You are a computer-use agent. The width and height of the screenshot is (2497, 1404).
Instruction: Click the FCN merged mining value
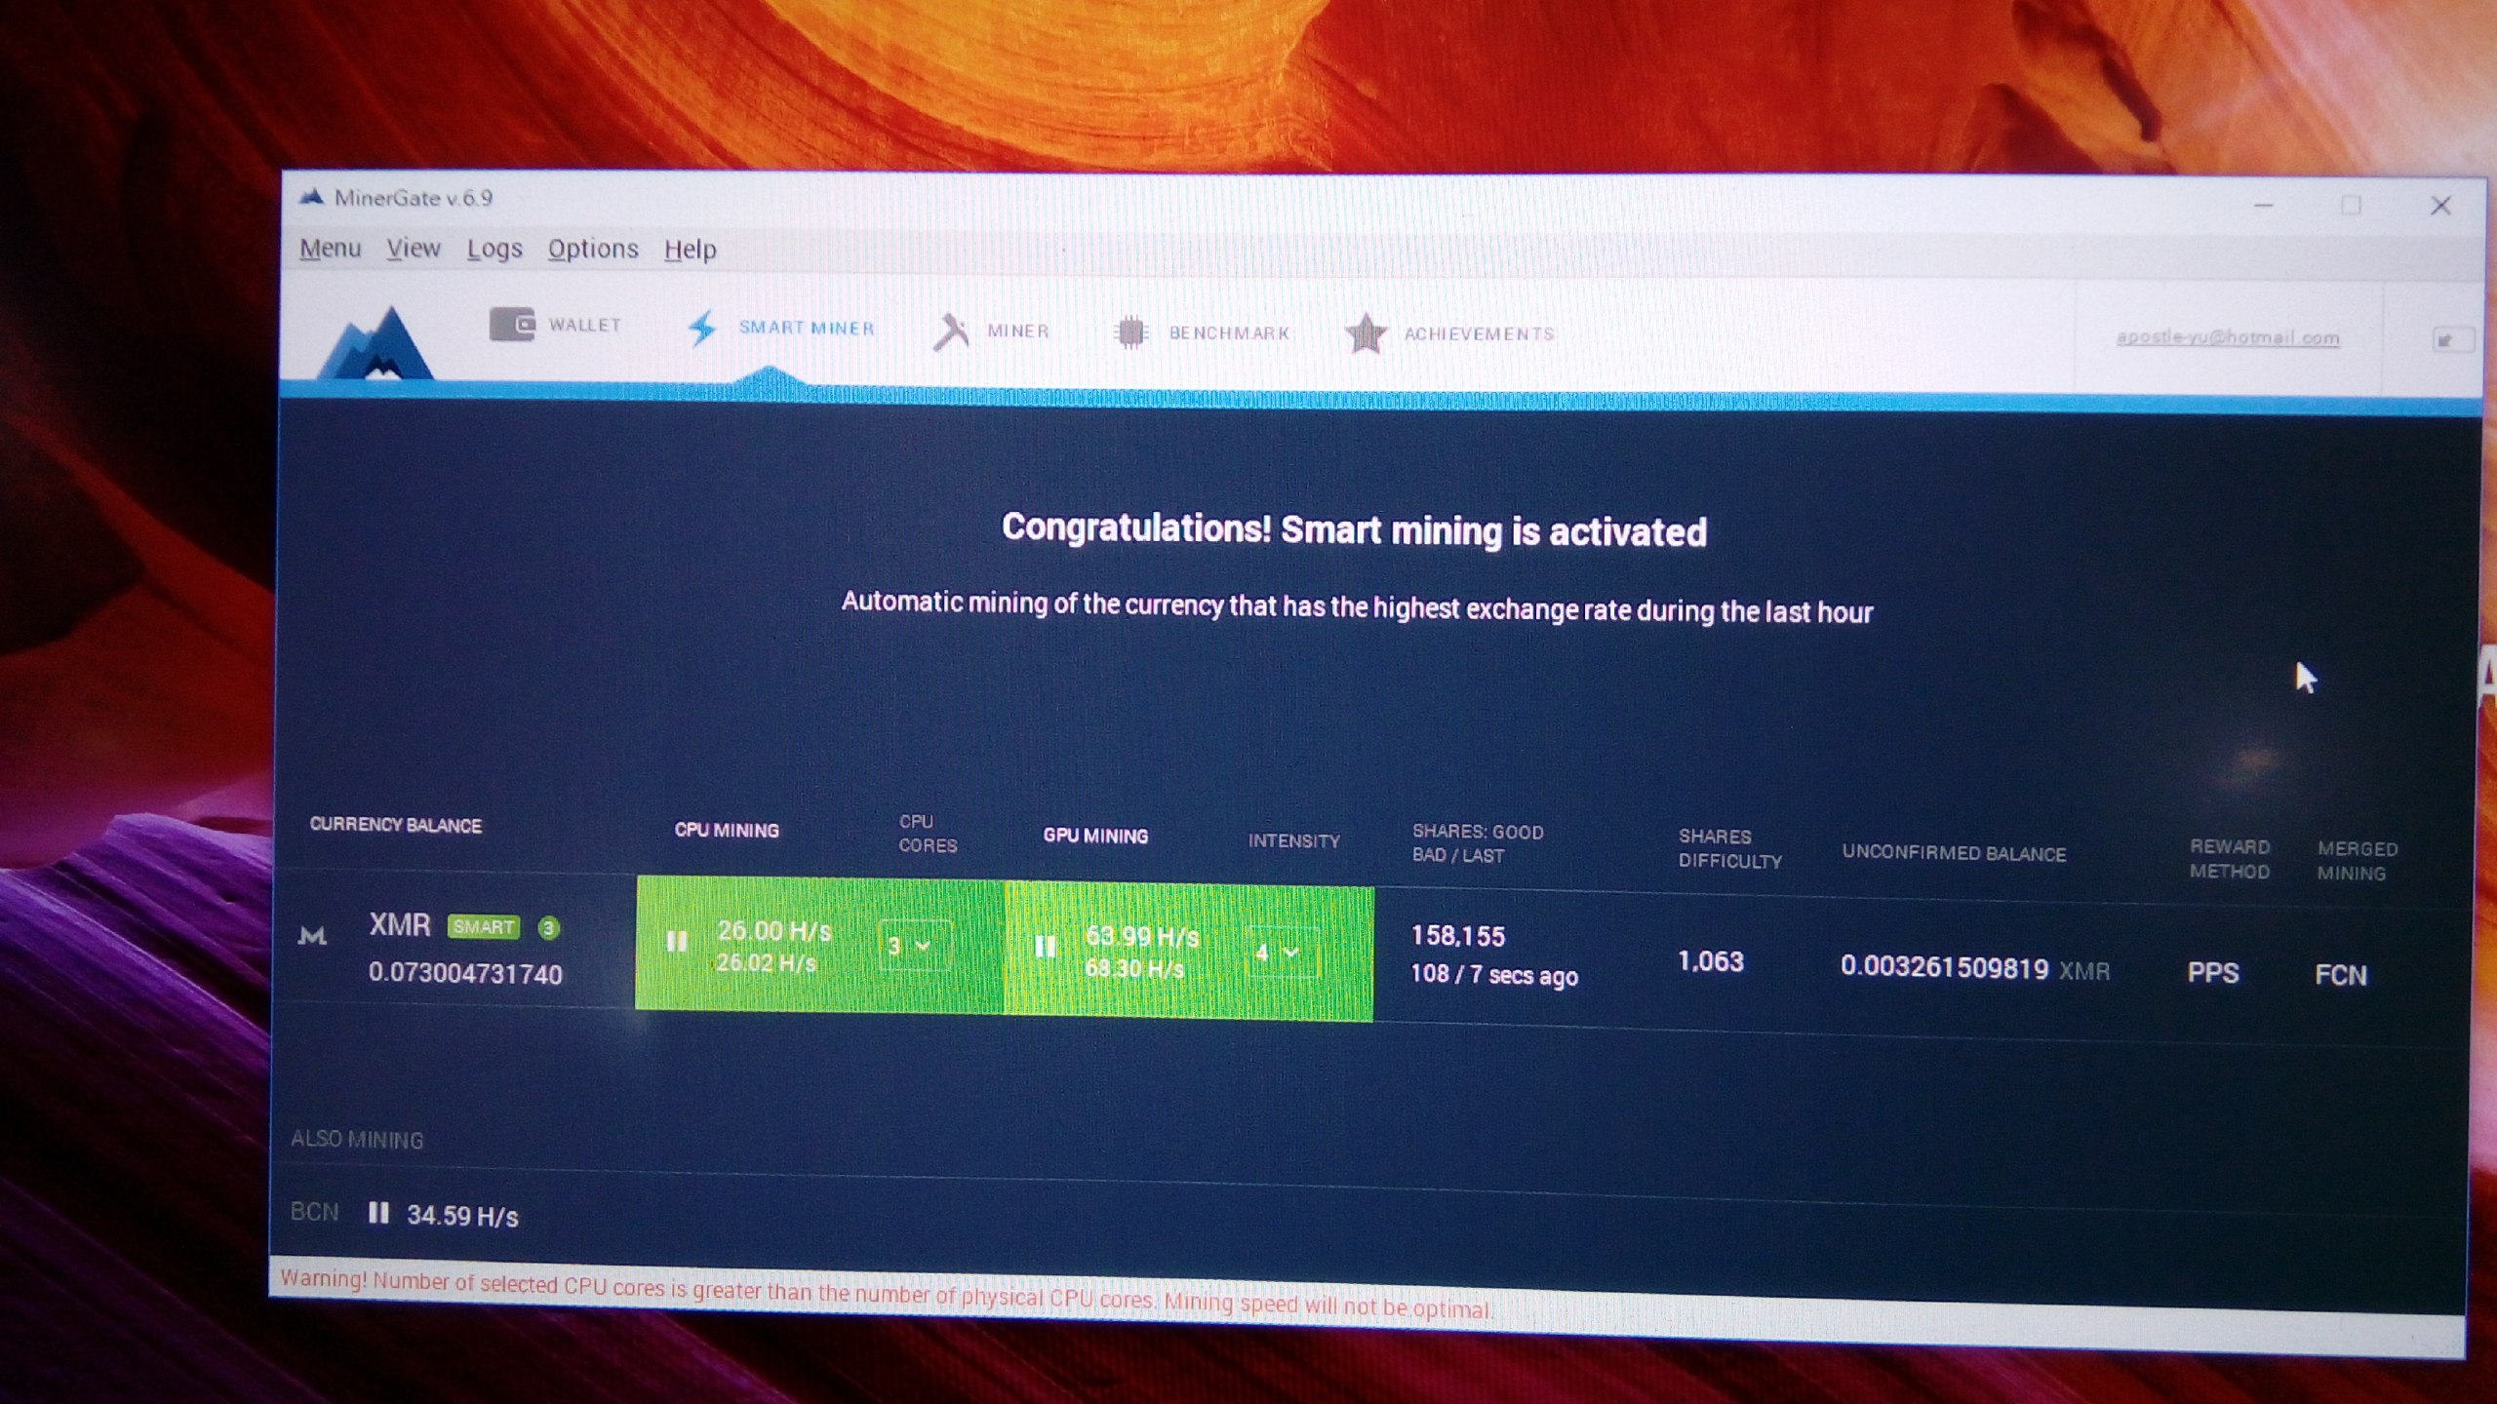[2341, 975]
